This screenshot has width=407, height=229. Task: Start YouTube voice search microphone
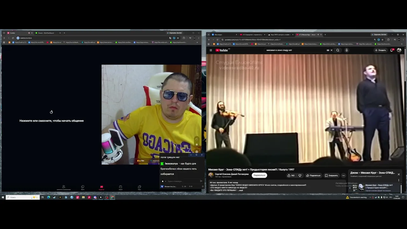tap(347, 50)
